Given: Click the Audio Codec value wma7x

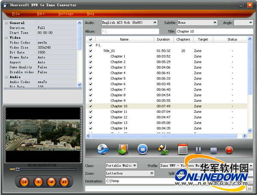Looking at the screenshot, I should pyautogui.click(x=42, y=82).
